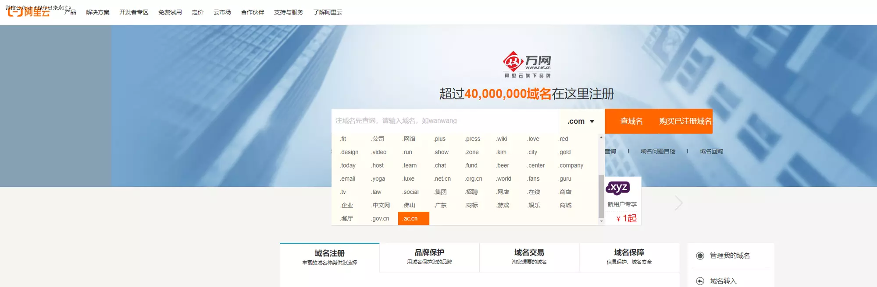Switch to the 品牌保护 tab
The image size is (877, 287).
coord(429,257)
